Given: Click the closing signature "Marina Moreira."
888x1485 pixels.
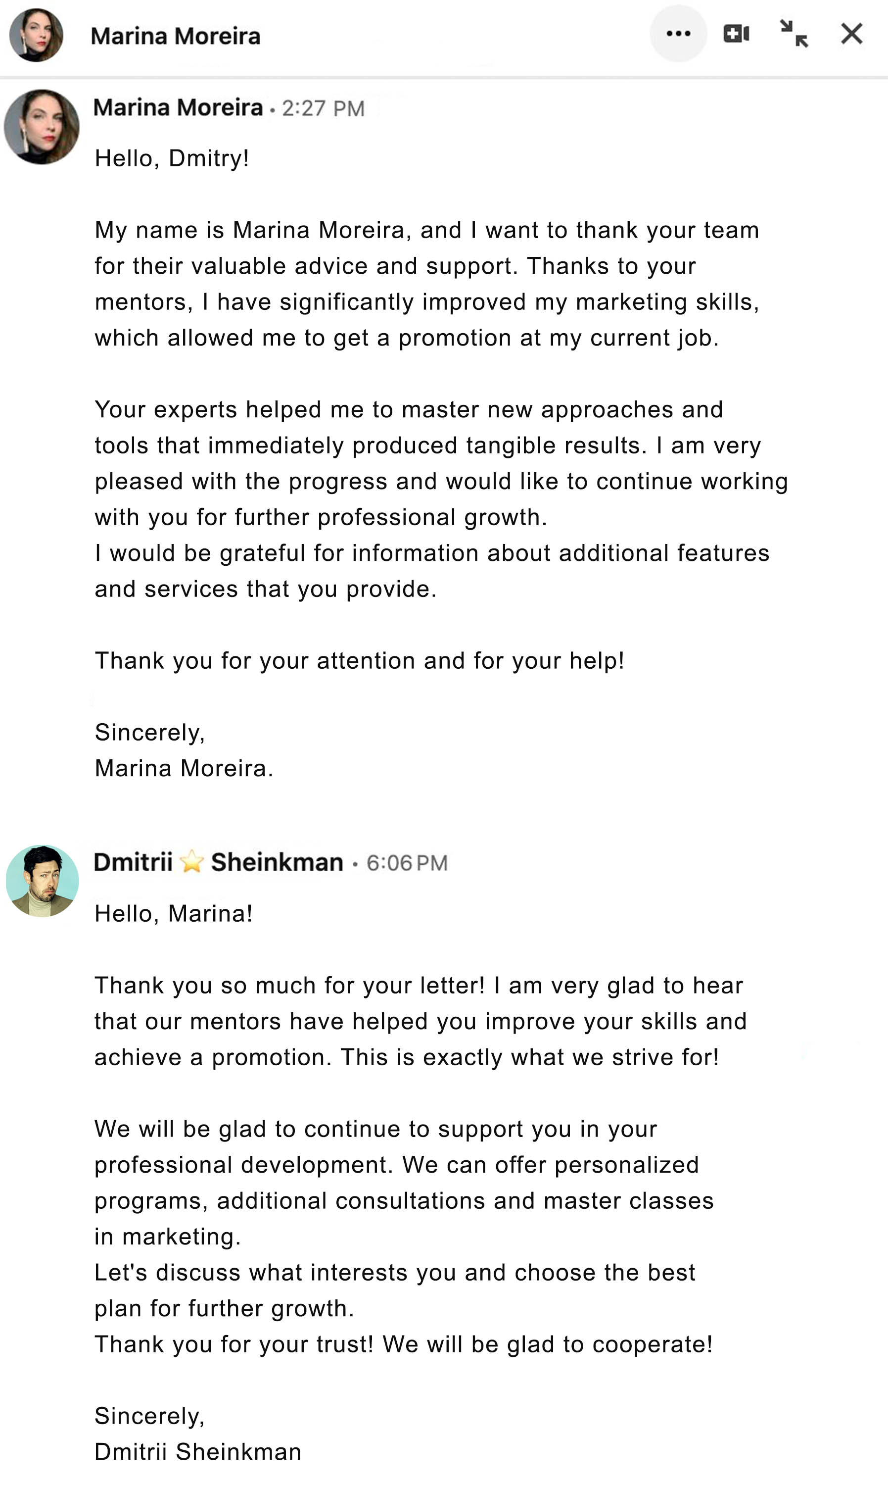Looking at the screenshot, I should [184, 768].
